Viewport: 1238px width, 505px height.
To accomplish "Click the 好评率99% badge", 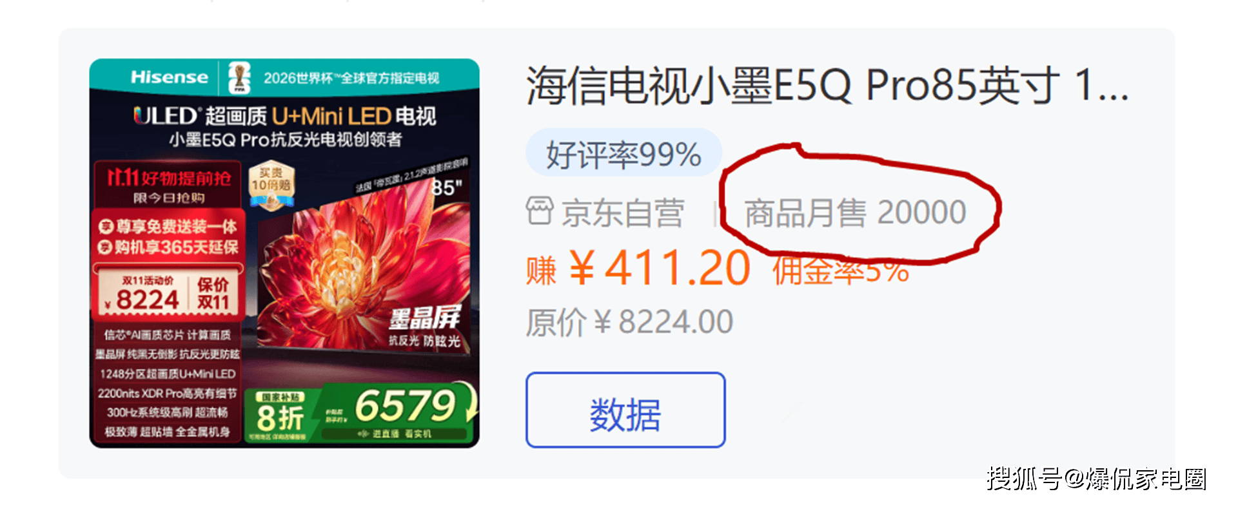I will coord(624,154).
